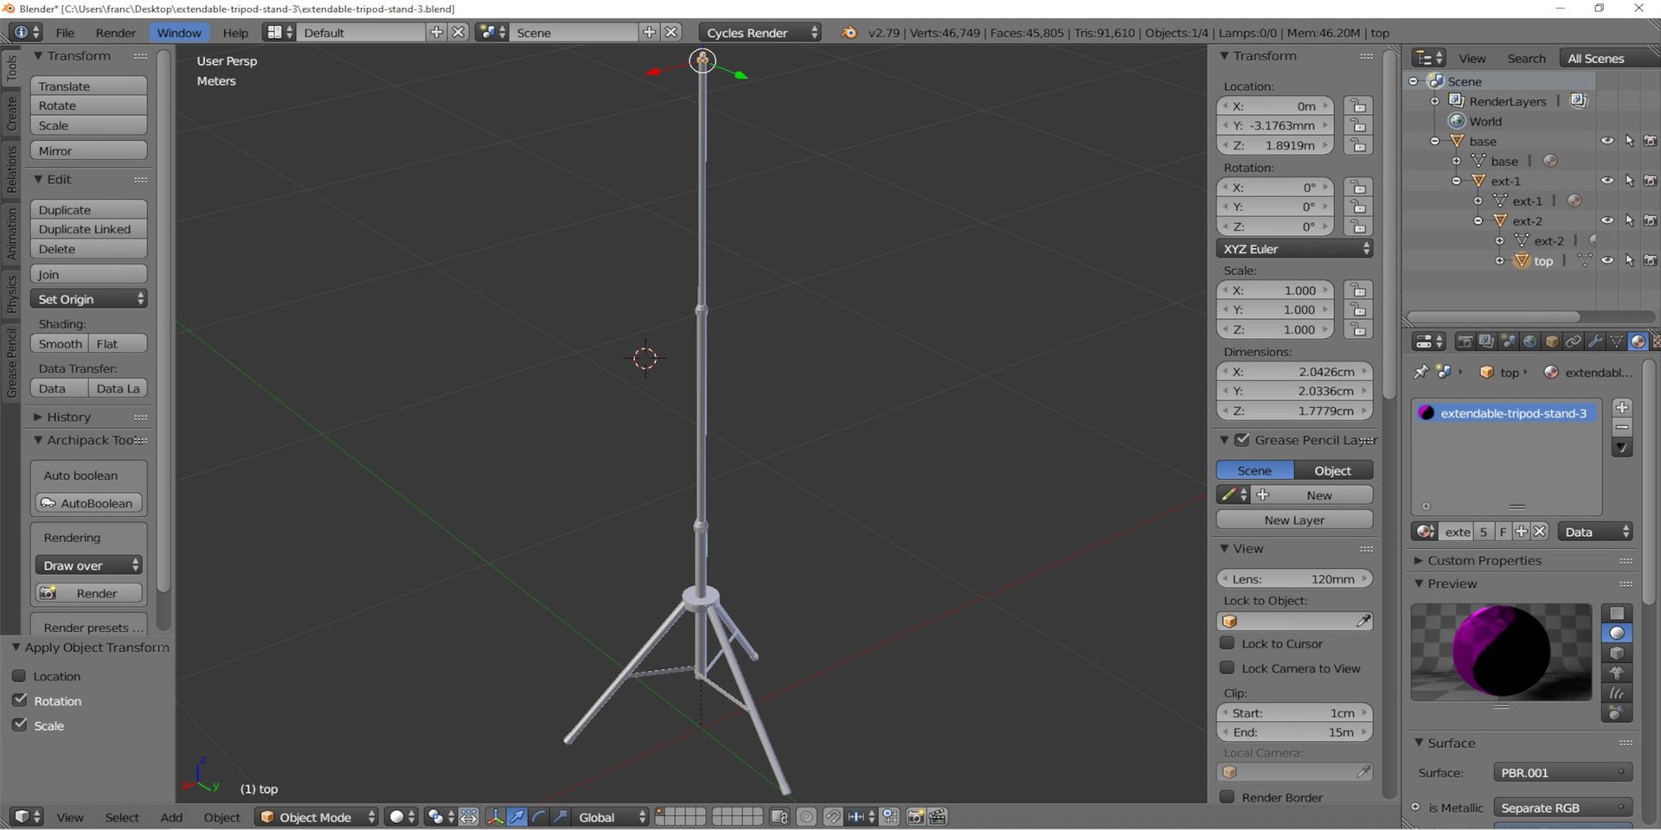Click the New Layer button
The height and width of the screenshot is (830, 1661).
pos(1294,520)
